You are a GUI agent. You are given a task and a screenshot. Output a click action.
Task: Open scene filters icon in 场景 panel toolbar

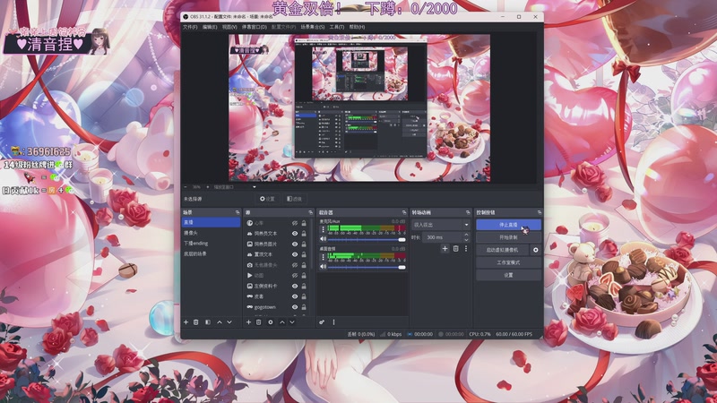click(208, 322)
